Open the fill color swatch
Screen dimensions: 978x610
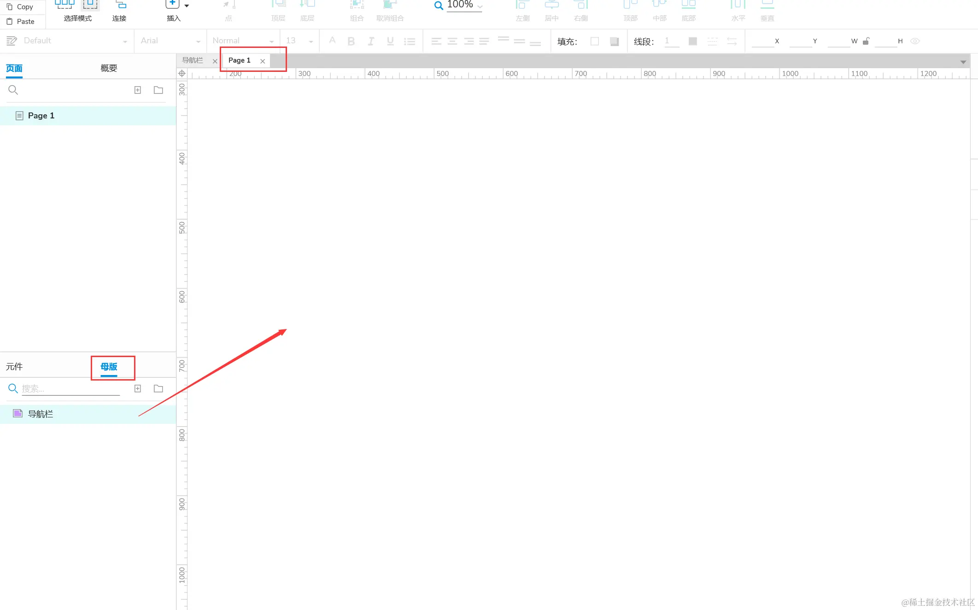click(595, 41)
